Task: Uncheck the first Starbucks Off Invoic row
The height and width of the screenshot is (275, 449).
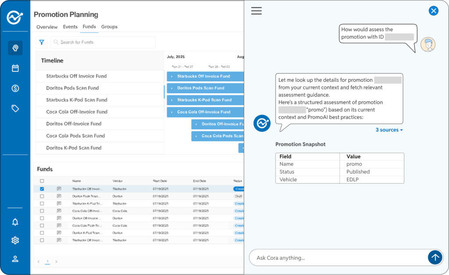Action: point(42,189)
